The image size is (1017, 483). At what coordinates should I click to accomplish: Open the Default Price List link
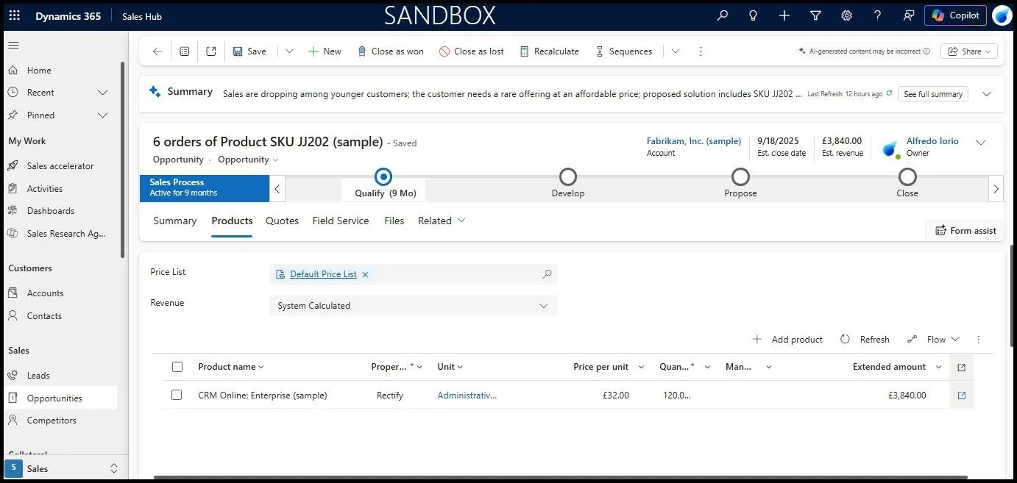[x=323, y=274]
